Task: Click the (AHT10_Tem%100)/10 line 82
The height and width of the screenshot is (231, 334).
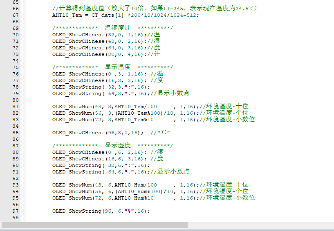Action: pyautogui.click(x=126, y=113)
